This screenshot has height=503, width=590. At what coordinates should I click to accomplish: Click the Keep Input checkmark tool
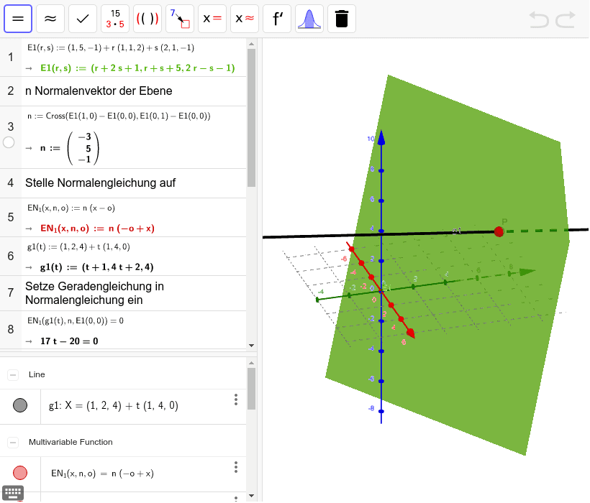click(83, 19)
